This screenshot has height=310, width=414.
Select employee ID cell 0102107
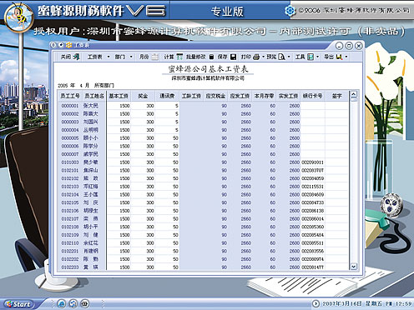click(x=70, y=219)
